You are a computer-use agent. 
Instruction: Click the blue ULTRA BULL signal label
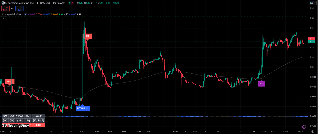pyautogui.click(x=83, y=108)
